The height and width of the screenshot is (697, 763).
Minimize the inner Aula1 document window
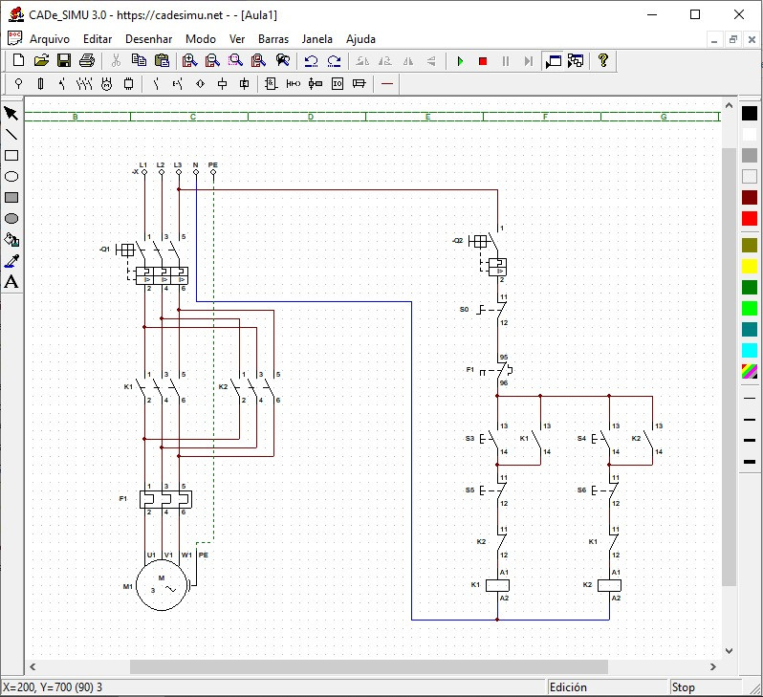click(714, 39)
